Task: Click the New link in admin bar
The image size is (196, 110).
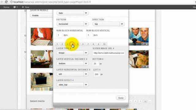Action: (25, 7)
